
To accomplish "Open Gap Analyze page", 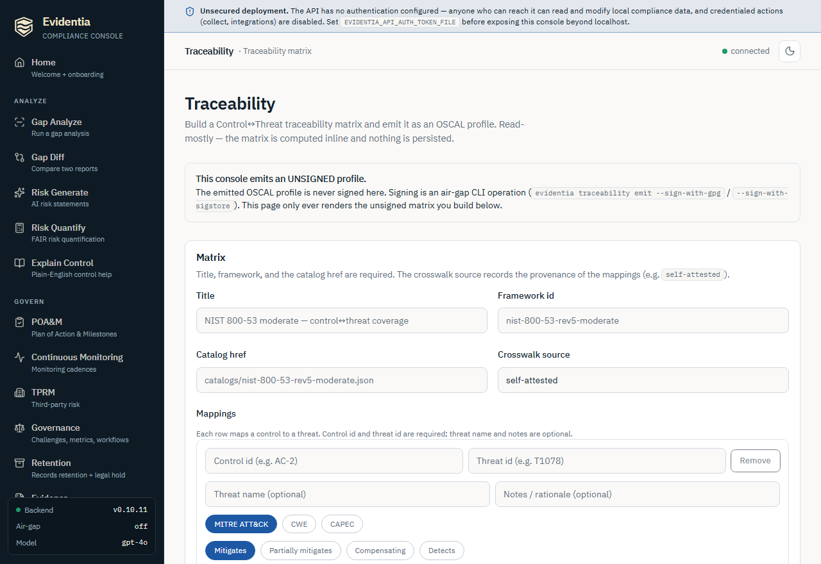I will 82,127.
